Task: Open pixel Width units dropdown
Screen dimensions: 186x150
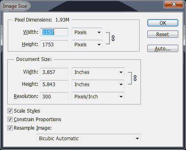Action: [x=87, y=32]
